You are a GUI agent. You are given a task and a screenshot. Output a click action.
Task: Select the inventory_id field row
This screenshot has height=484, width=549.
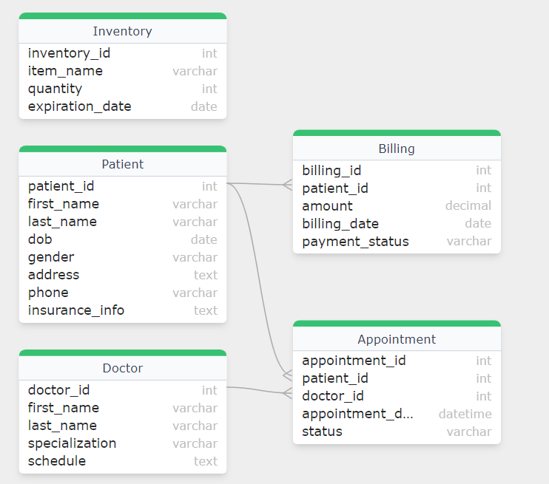pyautogui.click(x=122, y=53)
